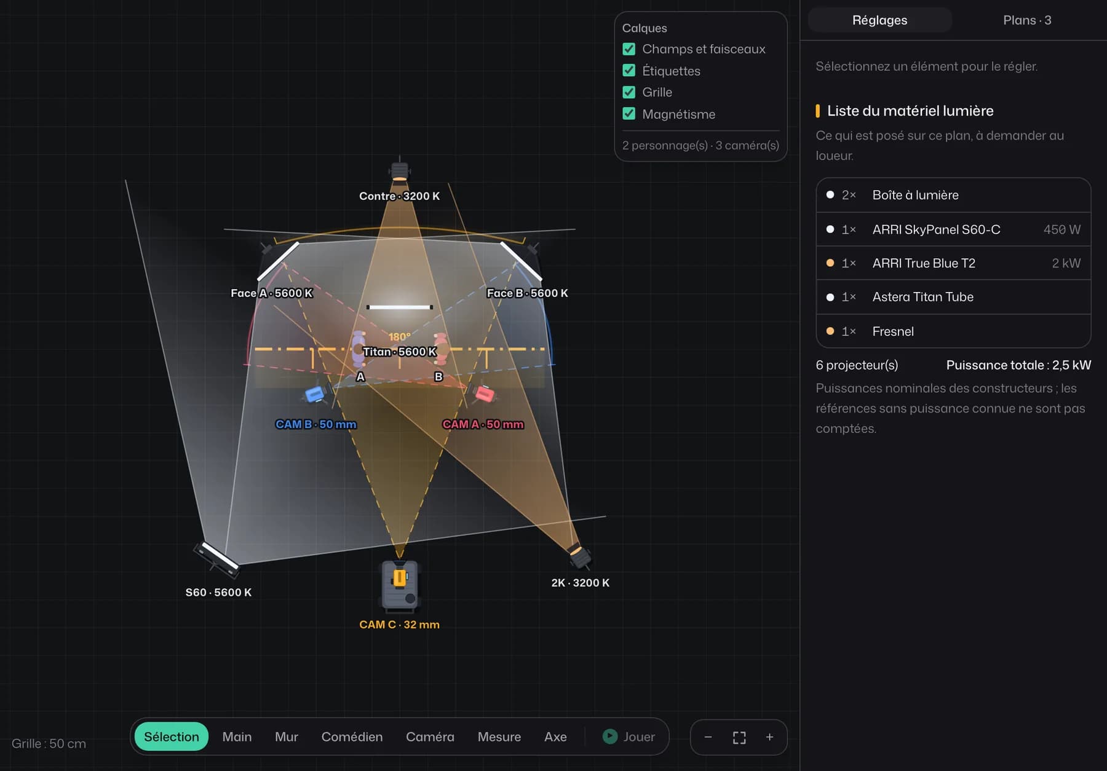Click the 180° axis angle label
The image size is (1107, 771).
tap(399, 337)
